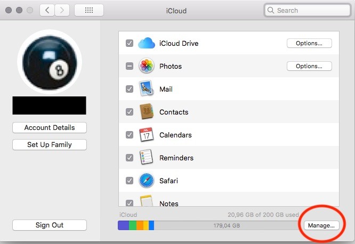Image resolution: width=355 pixels, height=244 pixels.
Task: Click the iCloud Drive cloud icon
Action: tap(147, 43)
